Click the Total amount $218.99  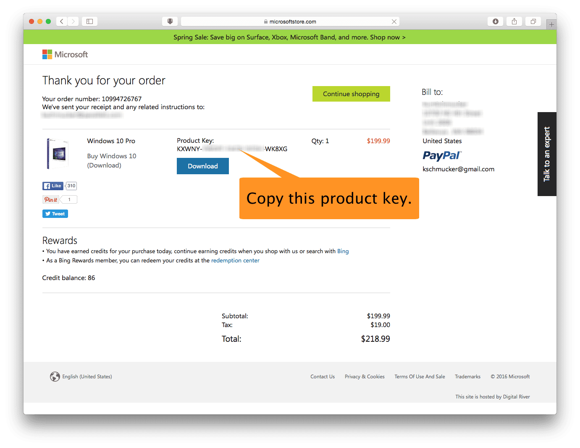point(375,339)
